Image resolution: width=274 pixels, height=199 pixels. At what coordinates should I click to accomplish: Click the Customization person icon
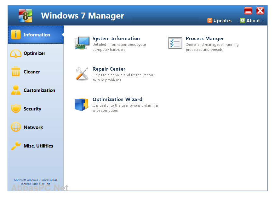pos(16,90)
